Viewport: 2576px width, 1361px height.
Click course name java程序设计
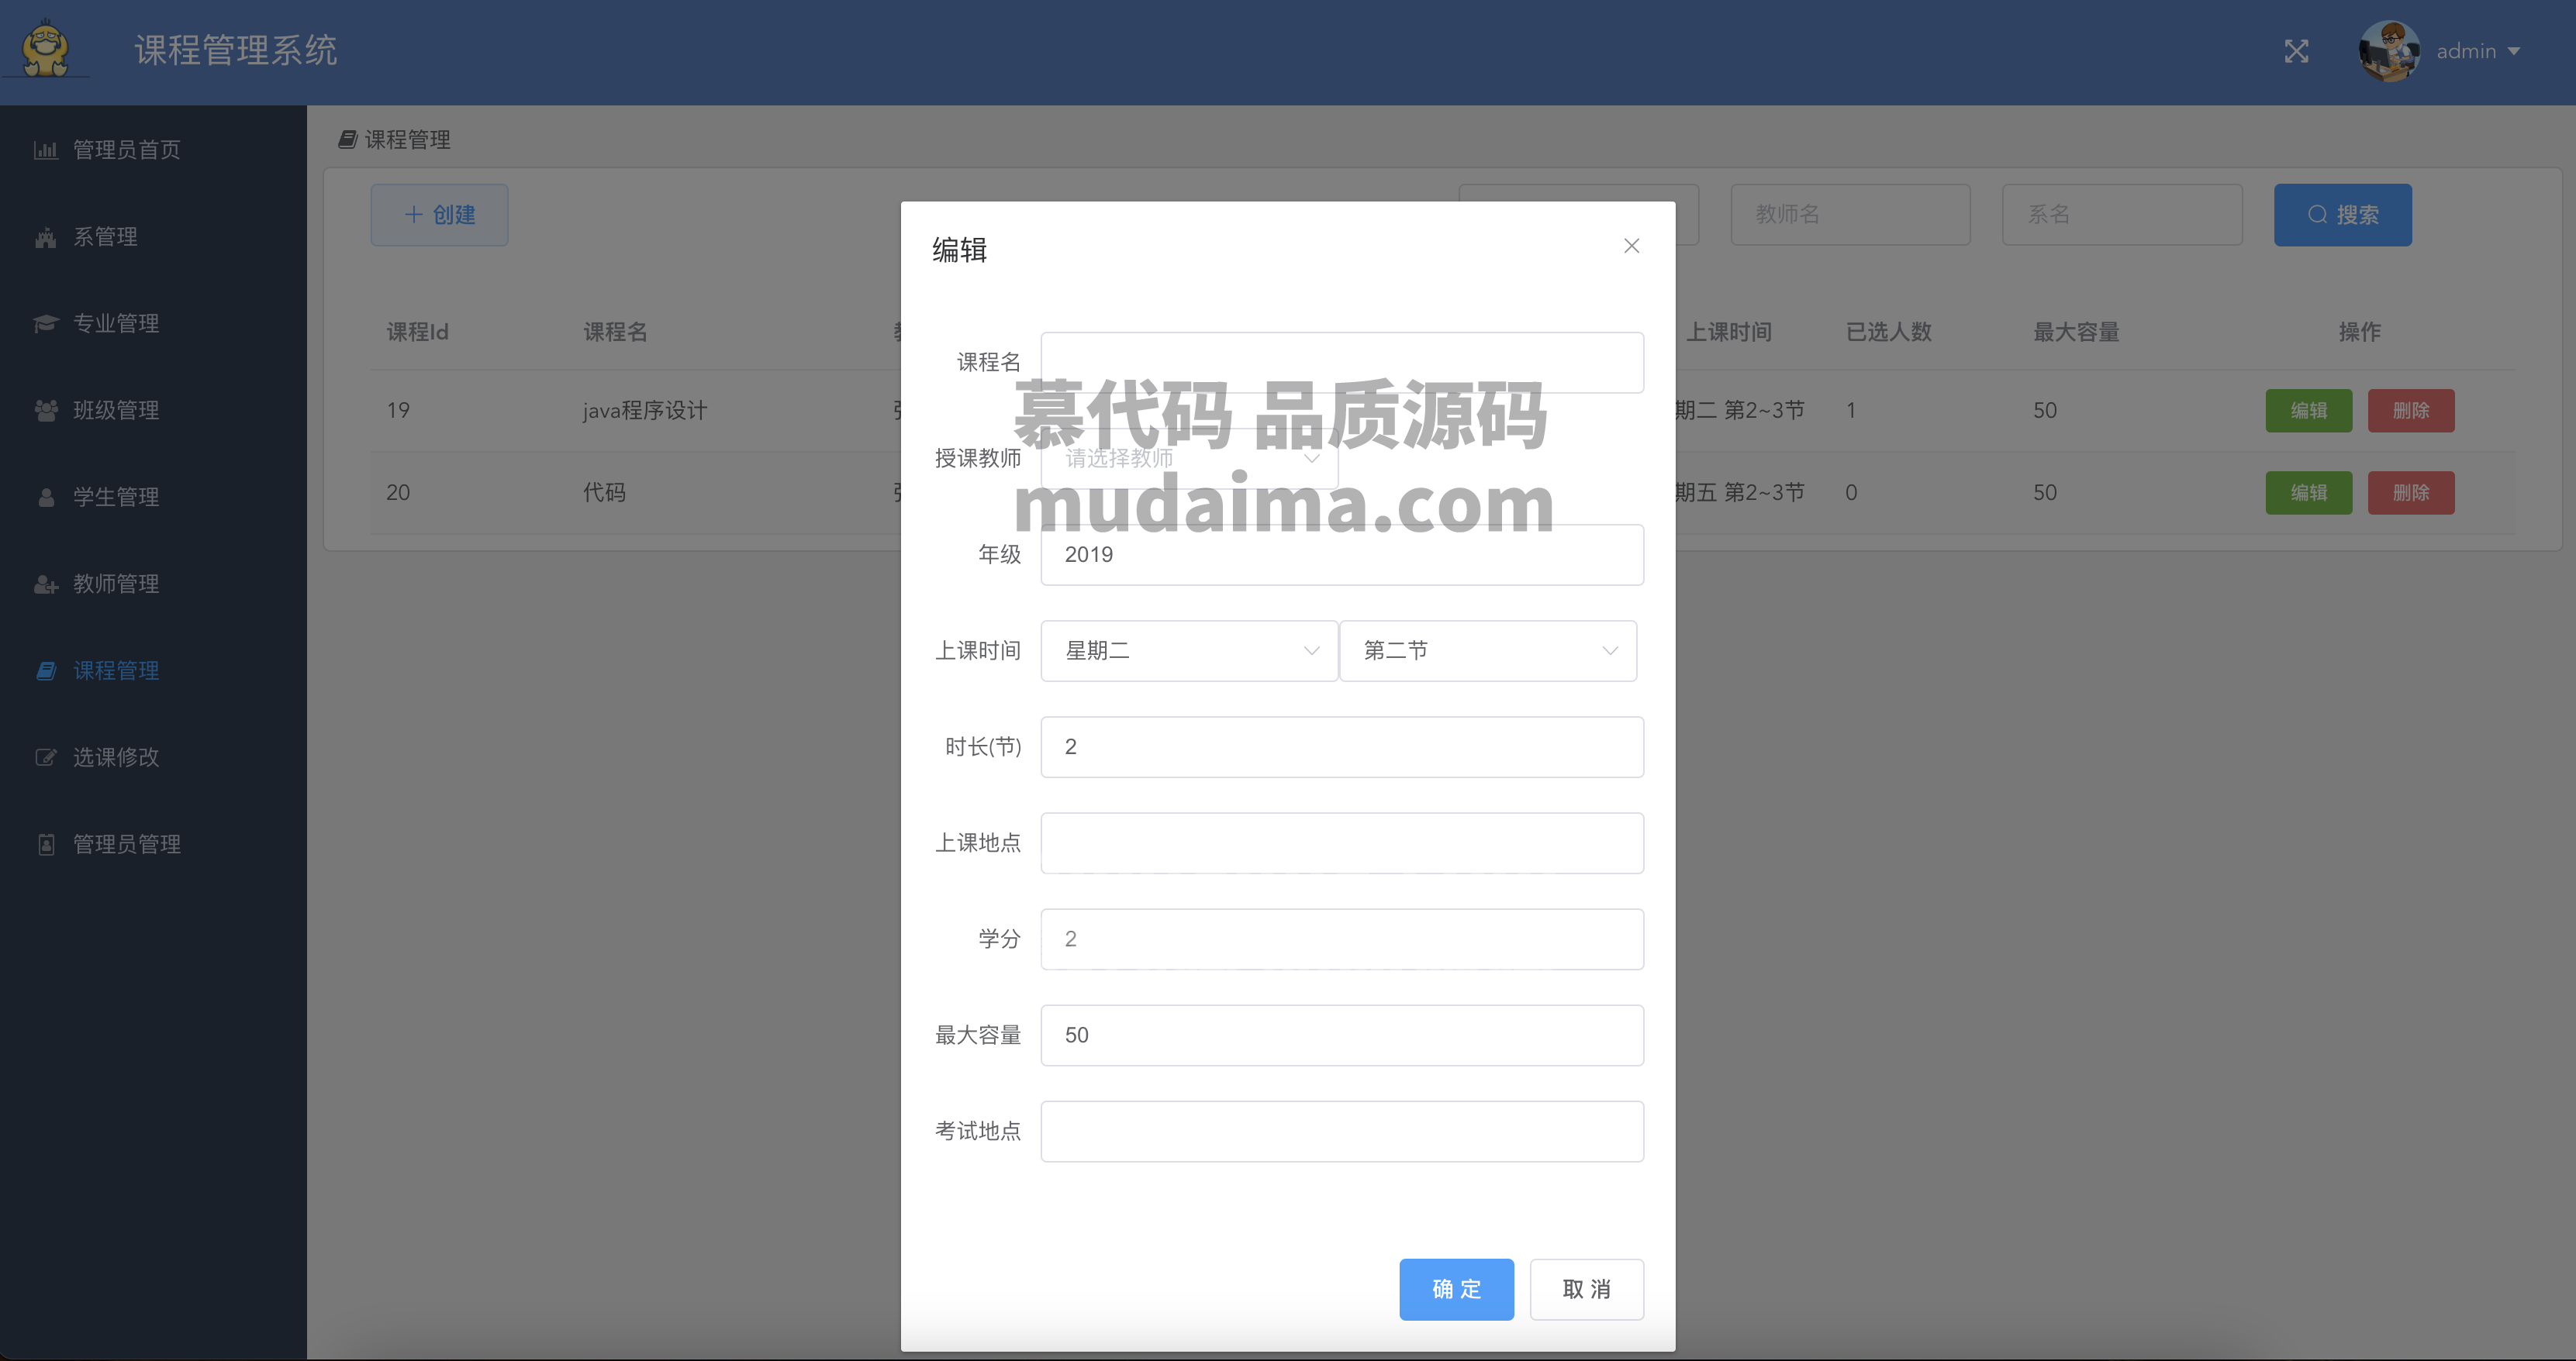pyautogui.click(x=645, y=411)
